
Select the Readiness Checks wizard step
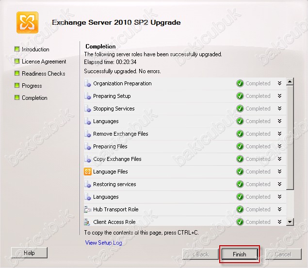(44, 74)
